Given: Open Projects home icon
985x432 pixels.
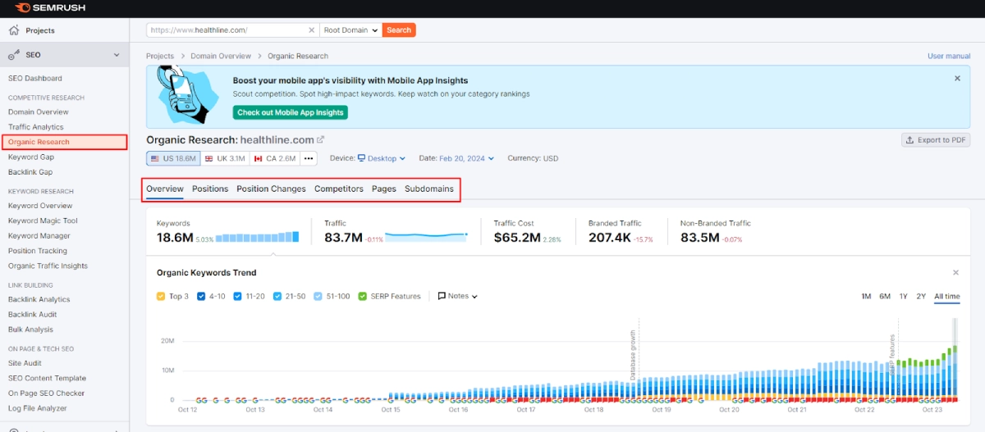Looking at the screenshot, I should pyautogui.click(x=14, y=30).
